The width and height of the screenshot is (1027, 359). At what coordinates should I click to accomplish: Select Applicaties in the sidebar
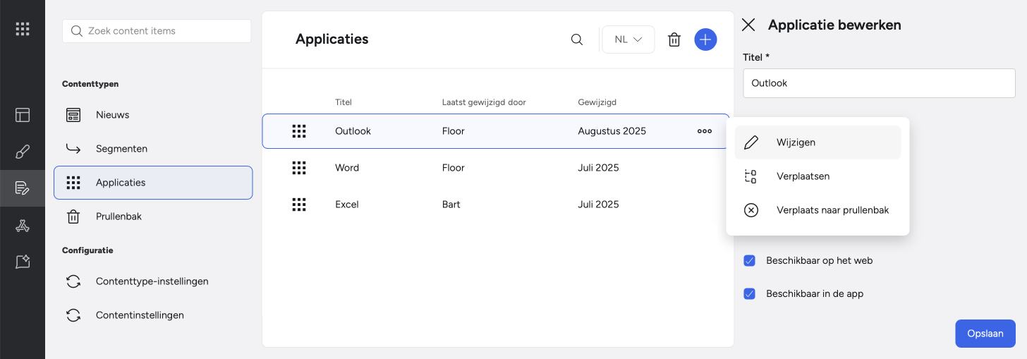click(x=153, y=183)
